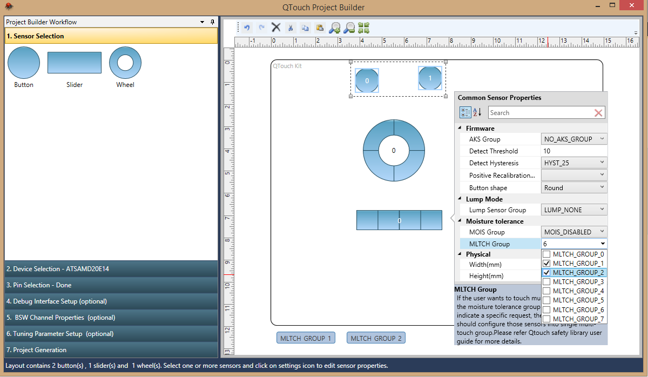Click the Height(mm) property row label
The image size is (648, 377).
[x=486, y=276]
